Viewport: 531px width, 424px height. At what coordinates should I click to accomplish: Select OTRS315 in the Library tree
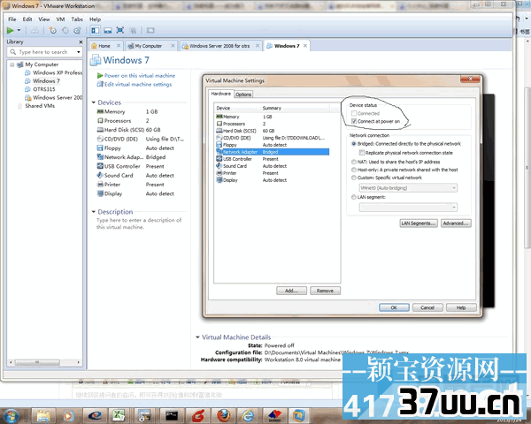(40, 89)
